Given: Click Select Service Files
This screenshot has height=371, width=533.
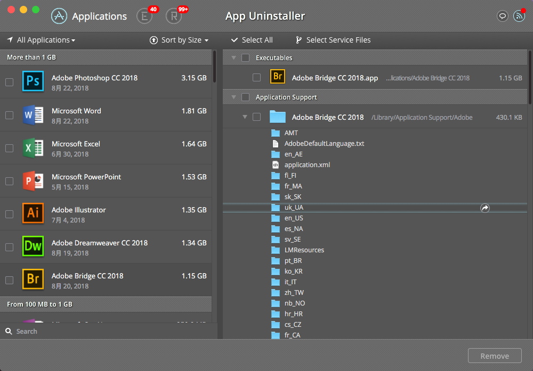Looking at the screenshot, I should click(x=333, y=40).
